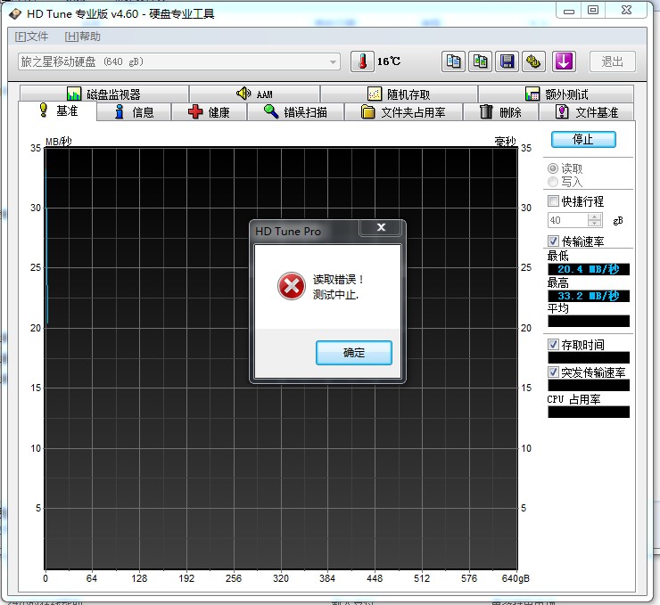The height and width of the screenshot is (605, 660).
Task: Click the 20.4 MB/秒 minimum value
Action: pos(589,269)
